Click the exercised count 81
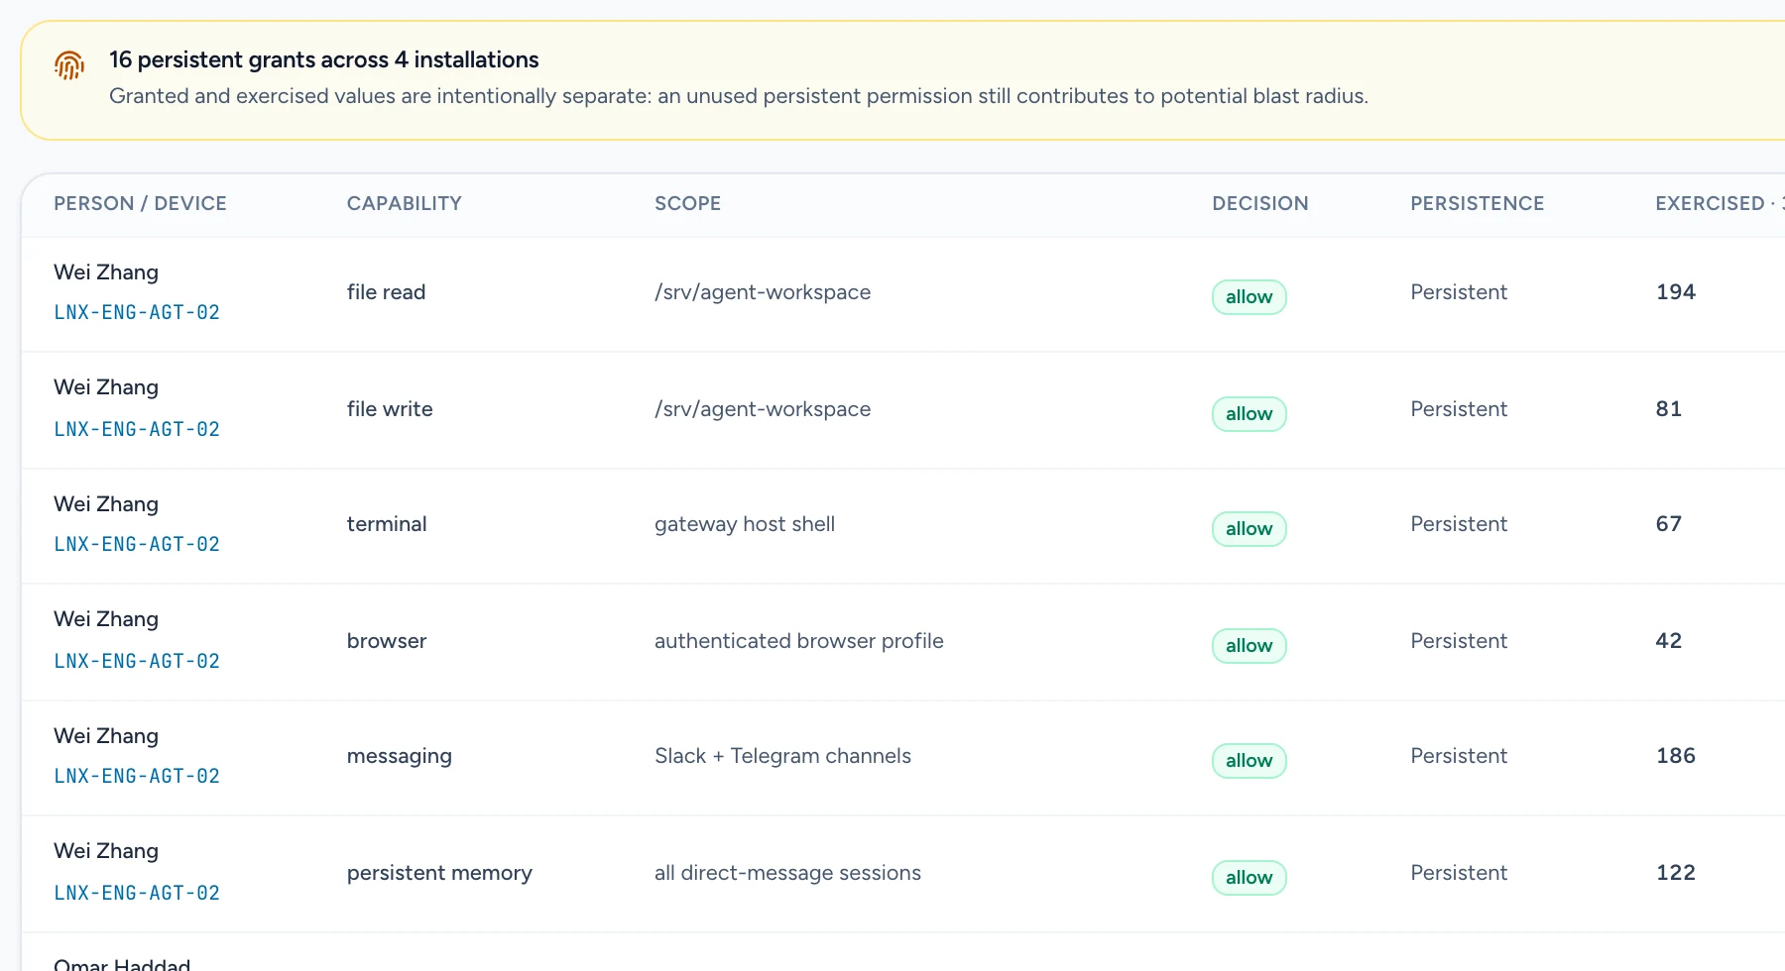Screen dimensions: 1785x971 [1669, 409]
